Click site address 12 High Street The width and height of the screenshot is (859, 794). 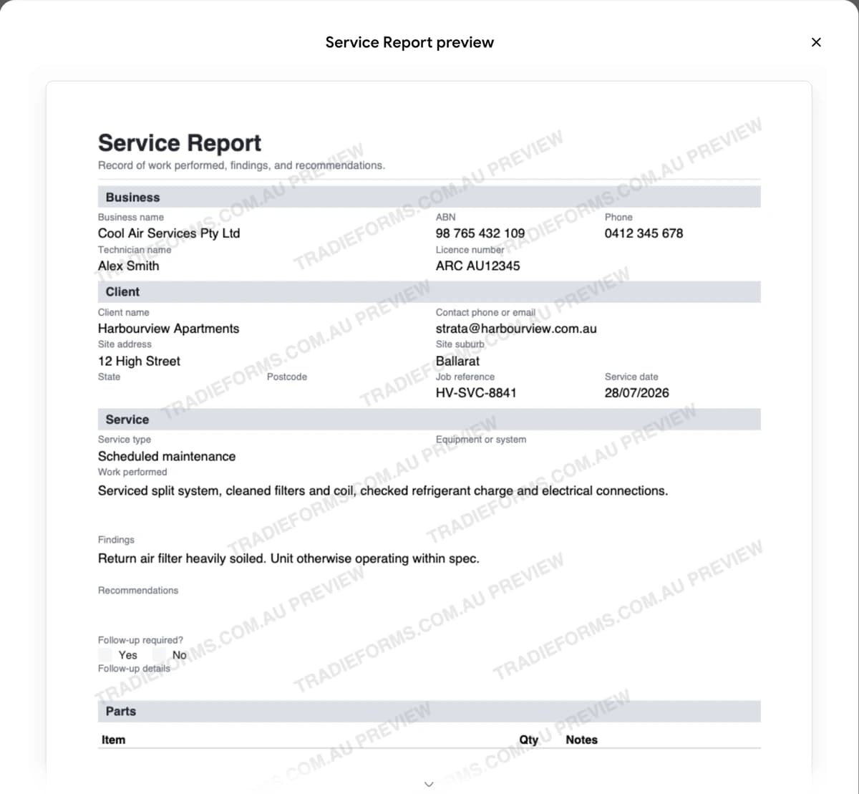(x=139, y=361)
